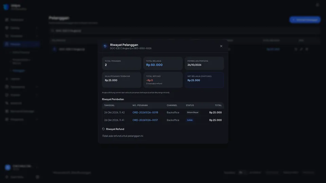Click Backoffice in the ORD-20261026-0017 row
Image resolution: width=326 pixels, height=183 pixels.
pyautogui.click(x=173, y=120)
